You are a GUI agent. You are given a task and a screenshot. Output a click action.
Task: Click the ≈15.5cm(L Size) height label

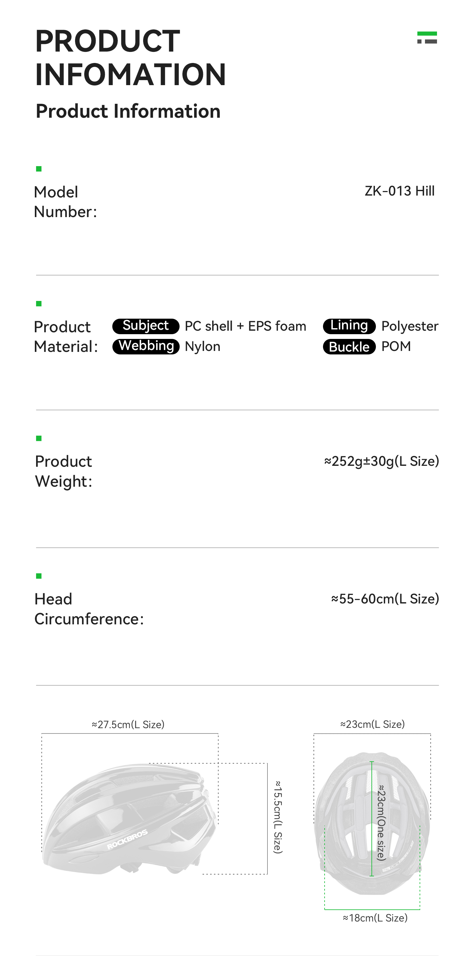click(x=278, y=817)
